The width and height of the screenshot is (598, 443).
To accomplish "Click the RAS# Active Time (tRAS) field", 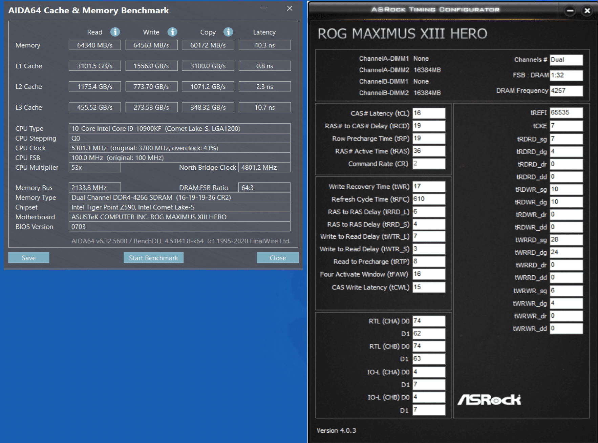I will tap(429, 151).
